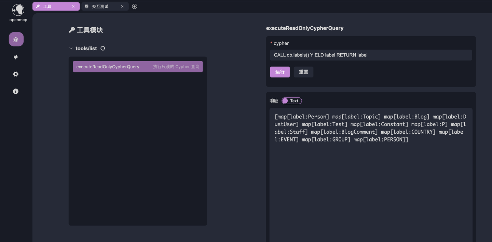
Task: Refresh the tools/list with reload icon
Action: (x=103, y=48)
